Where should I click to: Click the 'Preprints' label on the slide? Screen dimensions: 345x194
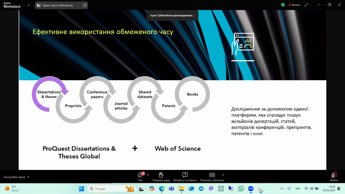pos(73,106)
